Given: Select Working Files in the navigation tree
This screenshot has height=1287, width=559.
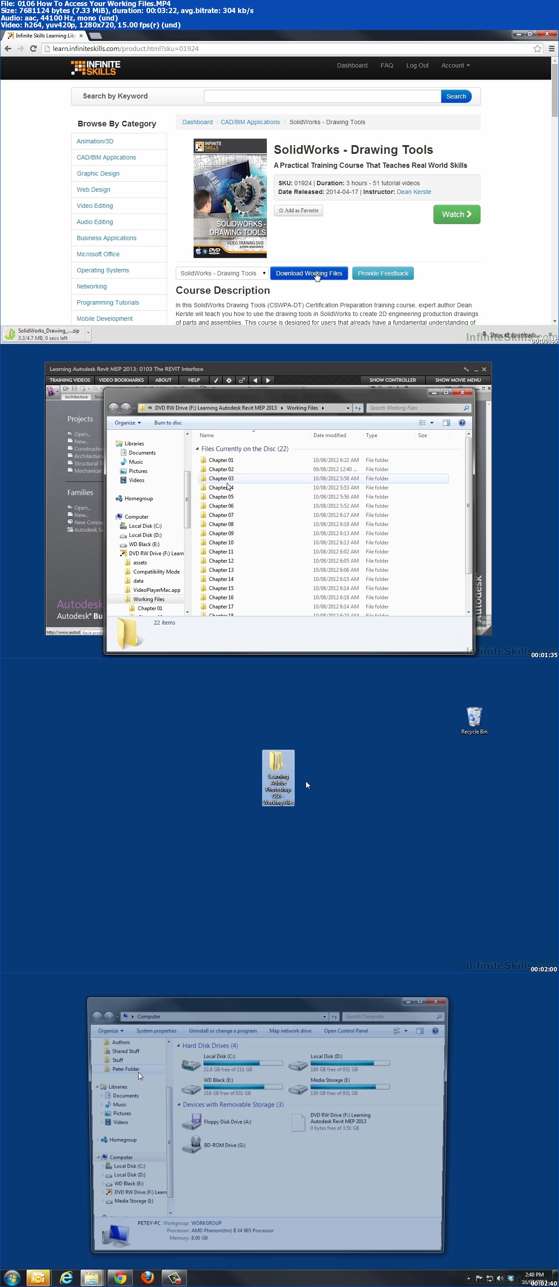Looking at the screenshot, I should [149, 599].
